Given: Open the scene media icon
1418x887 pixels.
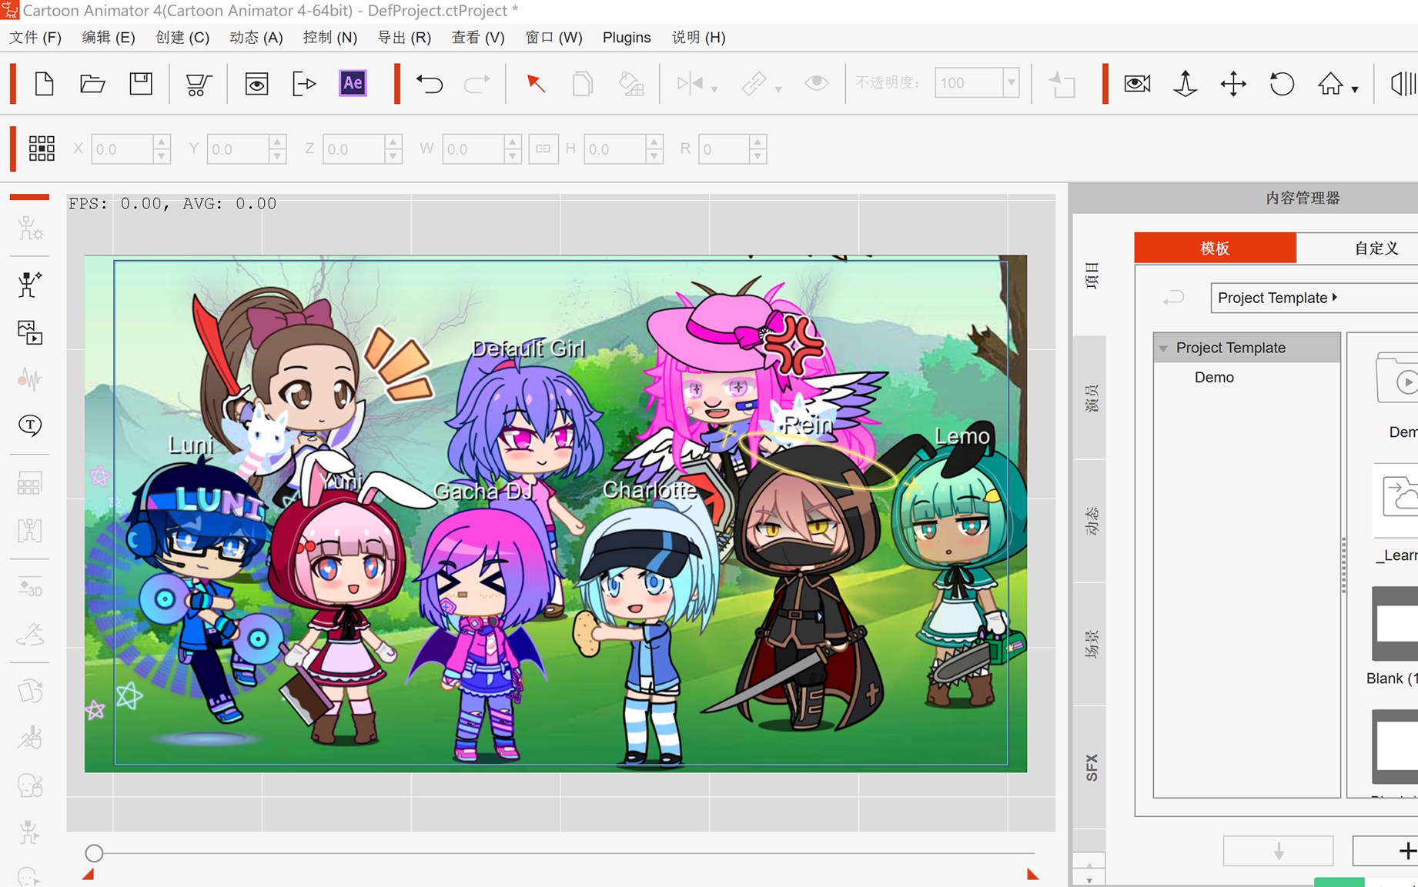Looking at the screenshot, I should (30, 332).
